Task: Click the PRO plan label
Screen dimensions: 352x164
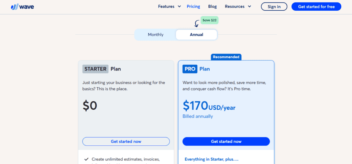Action: click(x=190, y=69)
